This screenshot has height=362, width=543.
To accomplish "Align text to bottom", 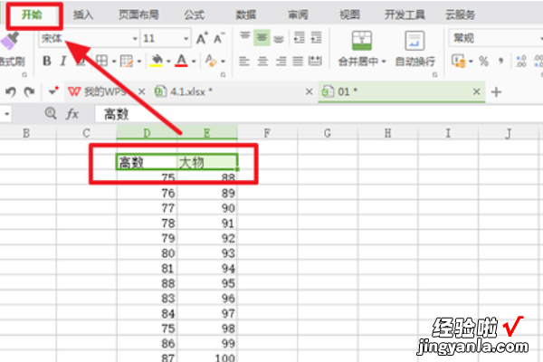I will point(279,38).
